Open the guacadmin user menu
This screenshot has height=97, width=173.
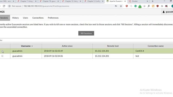[167, 12]
